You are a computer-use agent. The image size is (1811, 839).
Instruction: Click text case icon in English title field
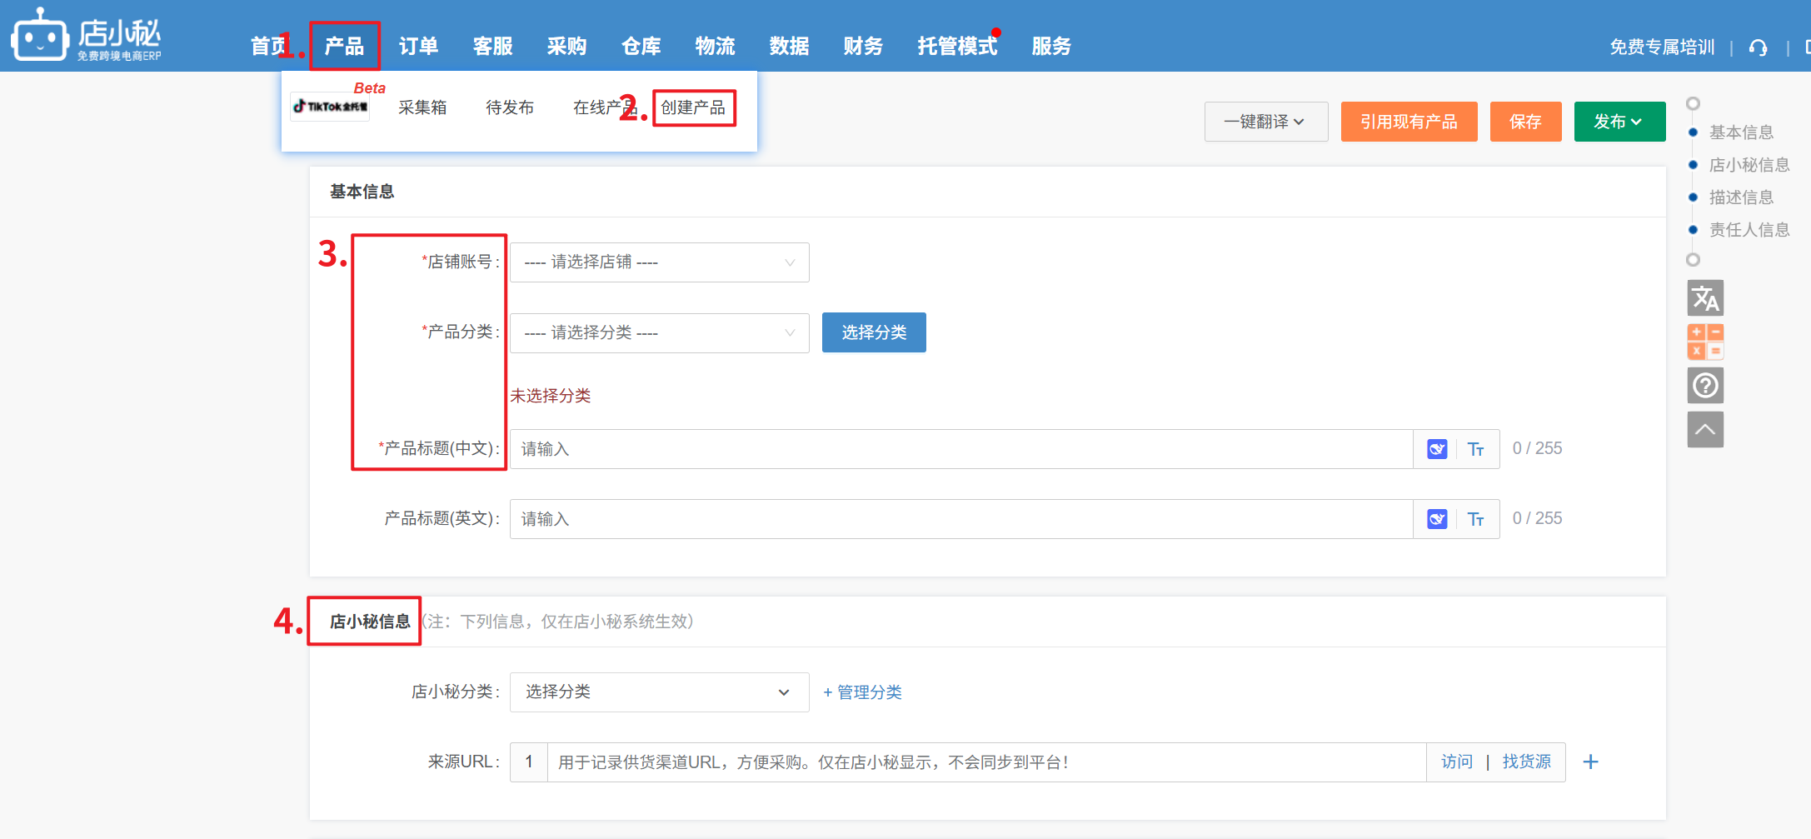pos(1475,519)
